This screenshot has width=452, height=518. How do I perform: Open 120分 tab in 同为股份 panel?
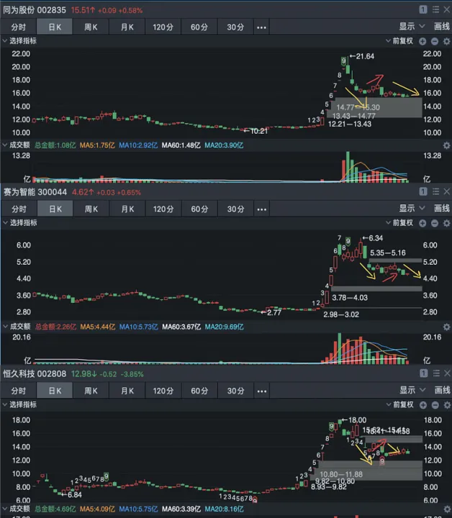coord(163,27)
